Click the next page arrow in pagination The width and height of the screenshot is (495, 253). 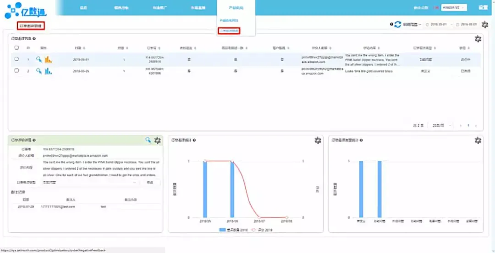pos(476,125)
